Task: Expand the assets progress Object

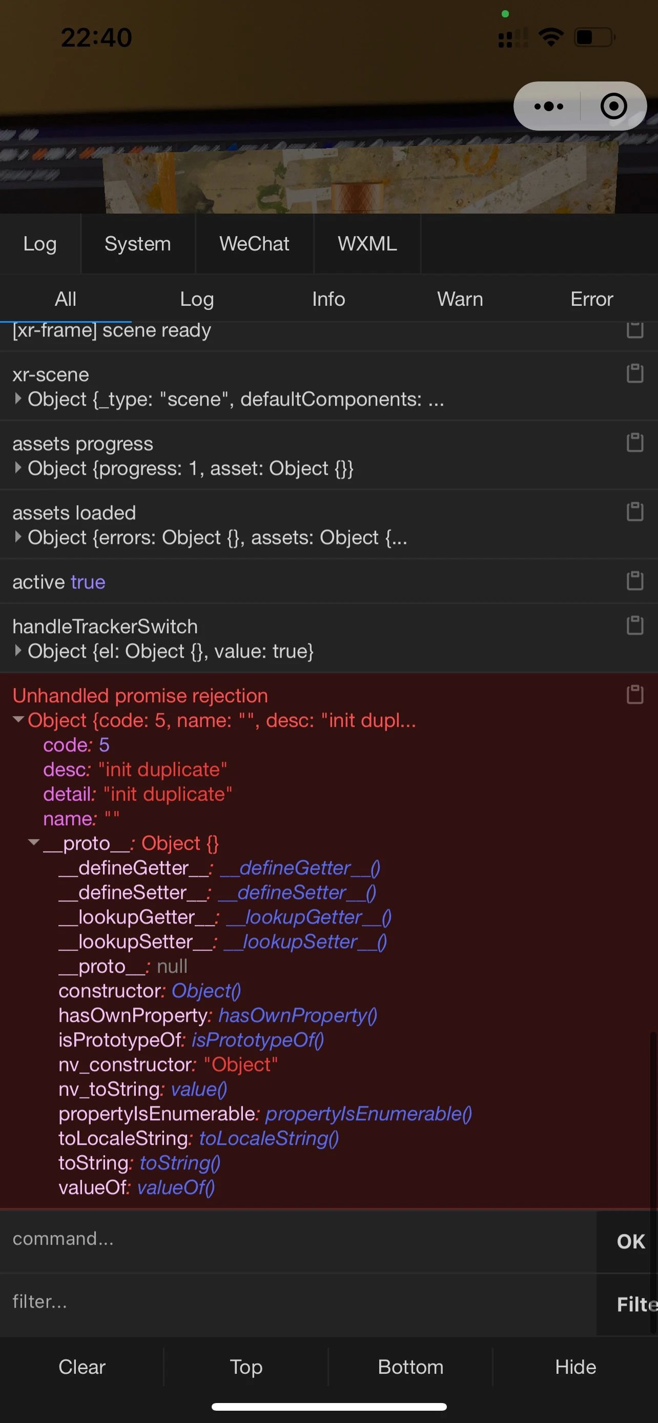Action: (18, 468)
